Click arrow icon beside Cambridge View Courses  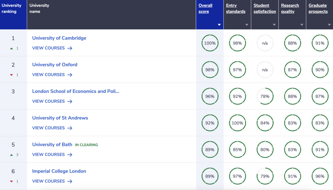[70, 48]
